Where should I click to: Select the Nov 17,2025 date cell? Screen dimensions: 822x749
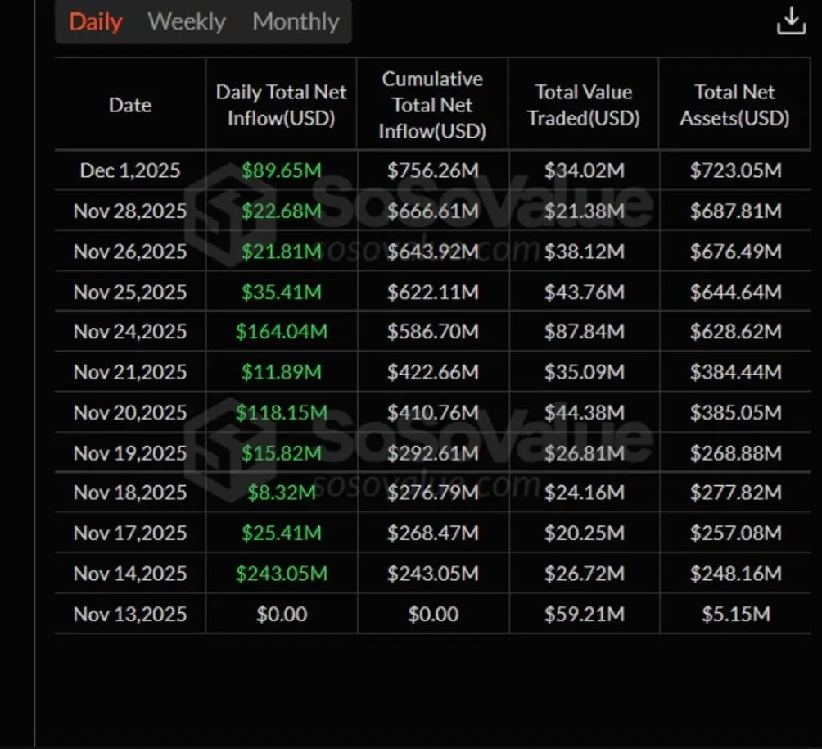pyautogui.click(x=130, y=533)
